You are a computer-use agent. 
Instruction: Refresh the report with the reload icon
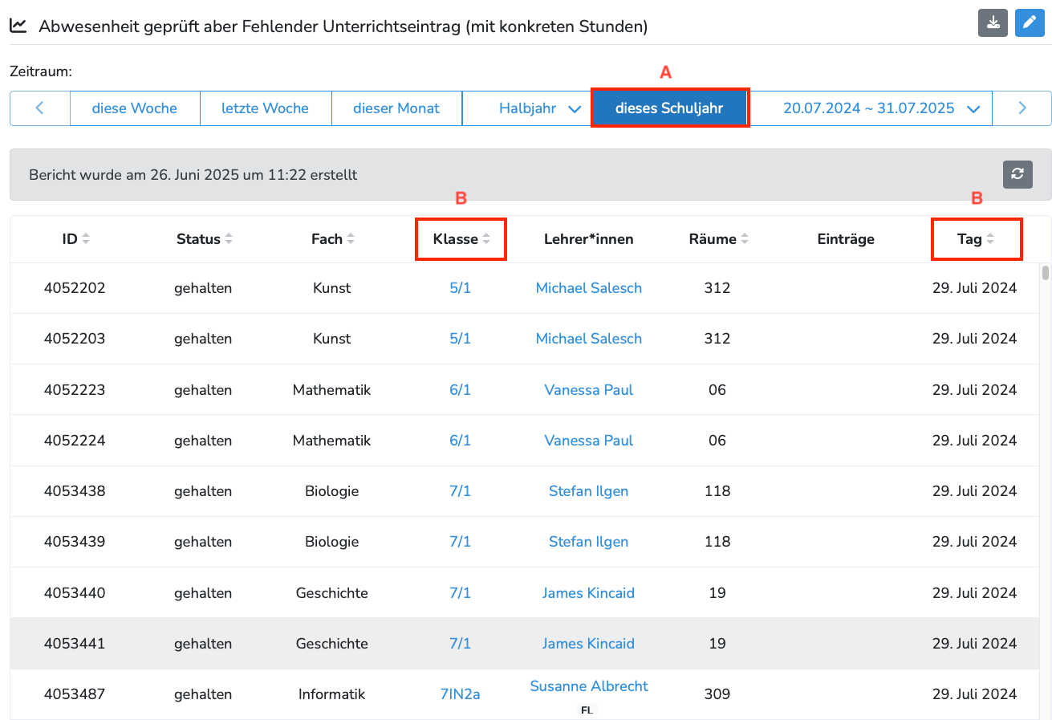pyautogui.click(x=1017, y=174)
